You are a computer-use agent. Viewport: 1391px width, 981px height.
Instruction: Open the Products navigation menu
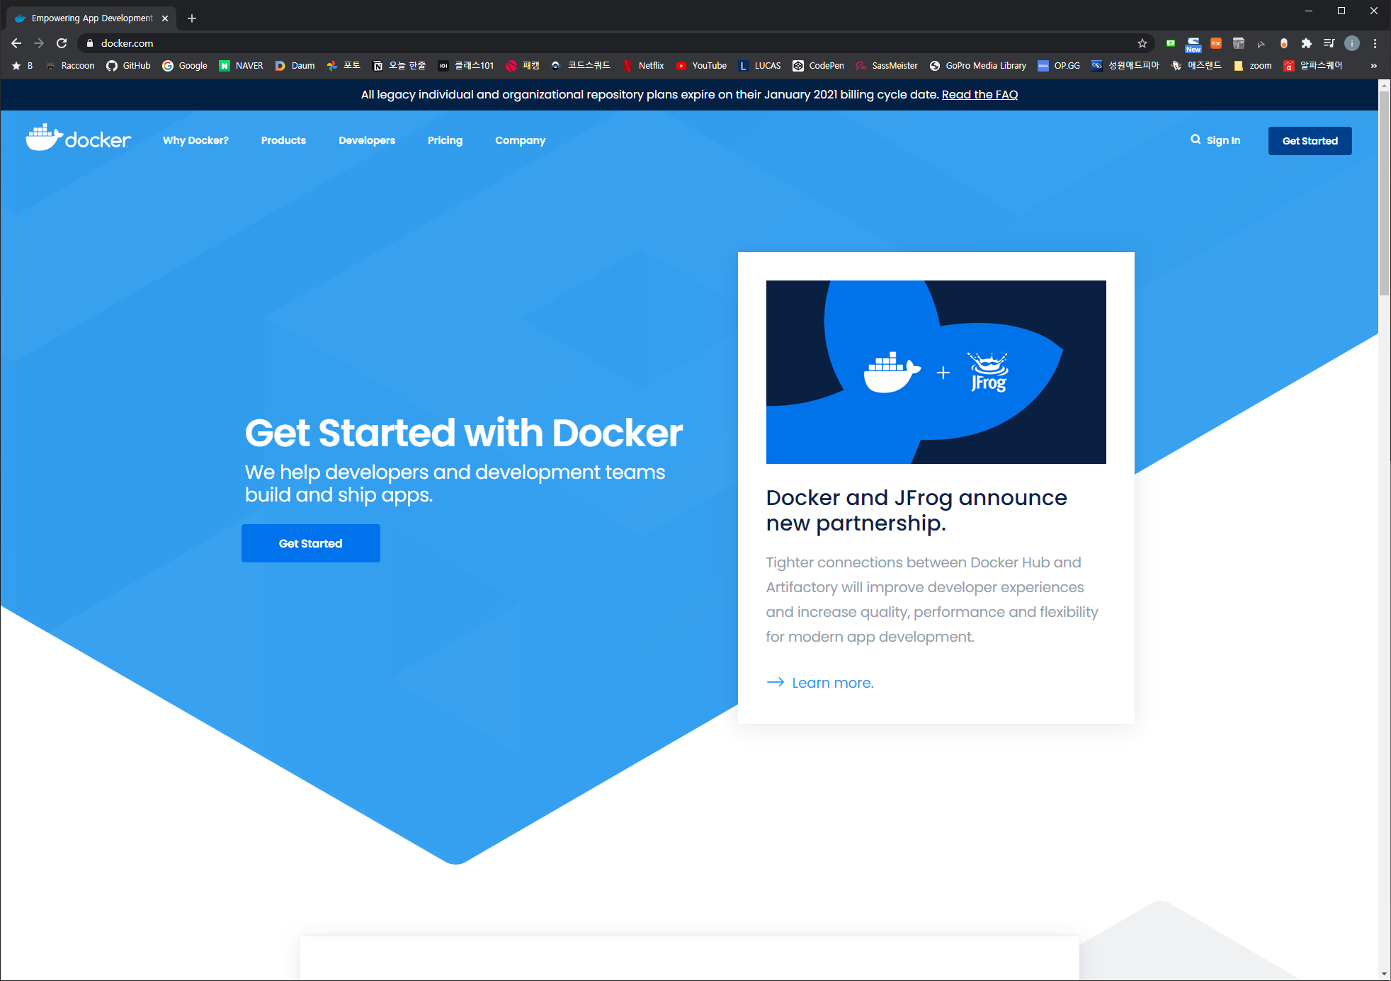283,140
